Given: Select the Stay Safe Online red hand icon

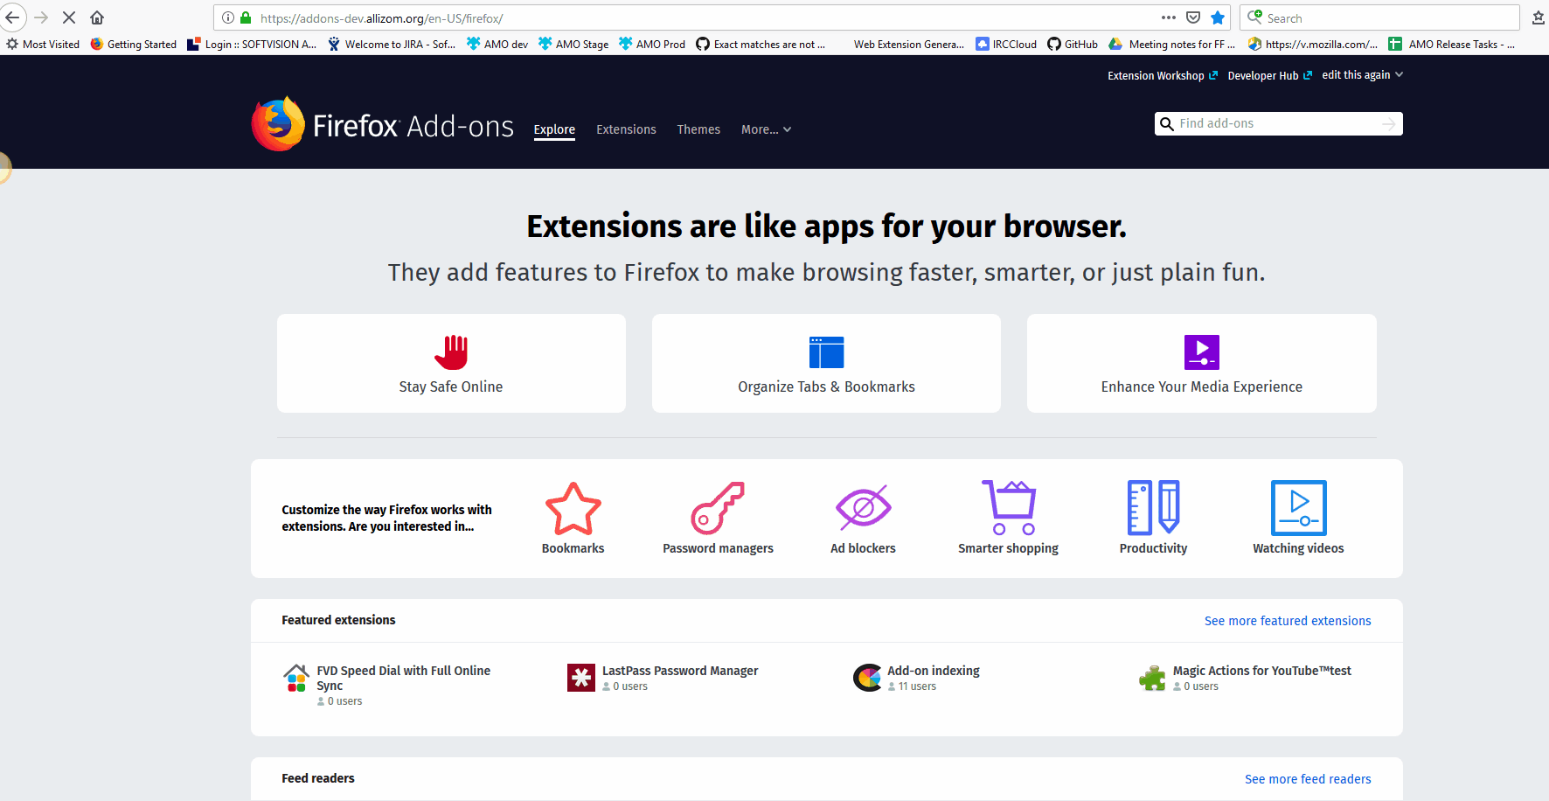Looking at the screenshot, I should (x=451, y=352).
